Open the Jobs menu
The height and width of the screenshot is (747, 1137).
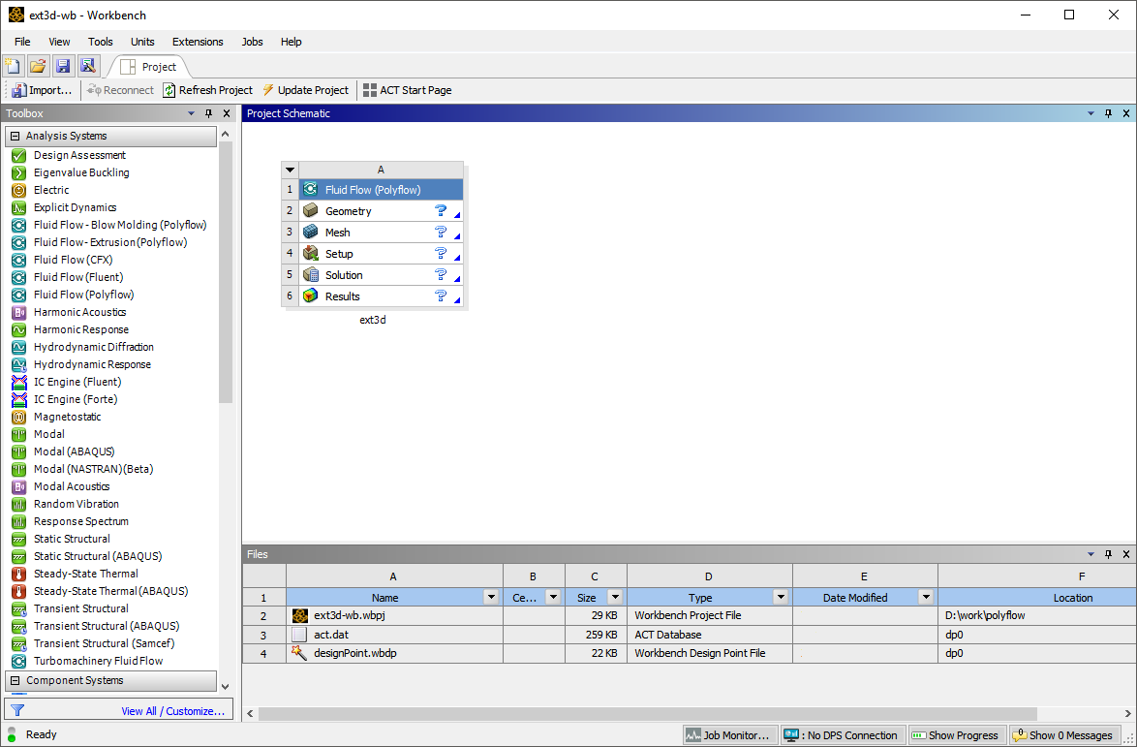pos(253,42)
